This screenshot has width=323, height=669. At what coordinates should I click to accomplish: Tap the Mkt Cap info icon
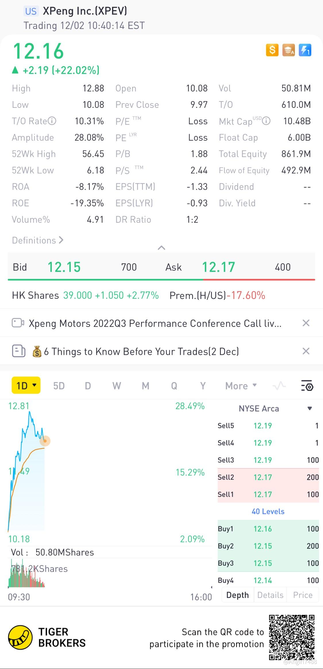click(x=266, y=121)
